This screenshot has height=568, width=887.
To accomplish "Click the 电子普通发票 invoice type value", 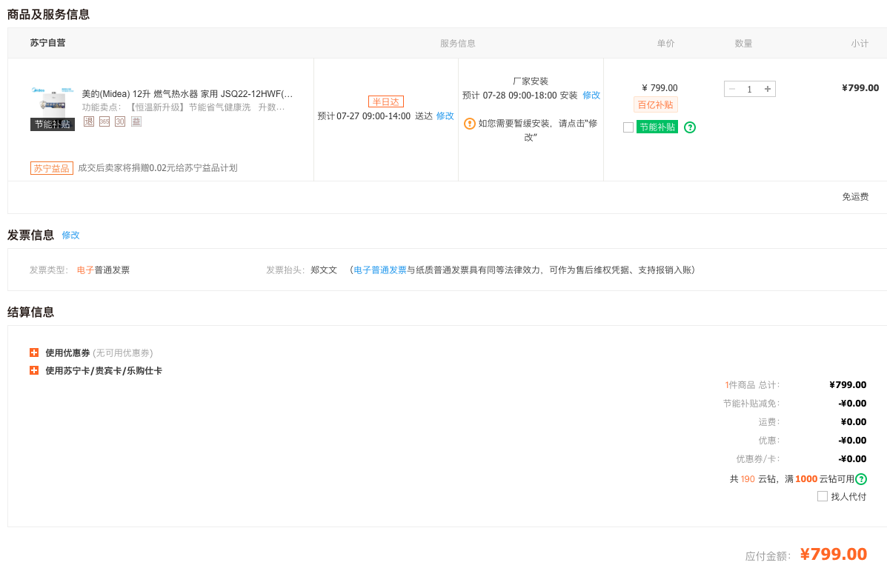I will pos(103,270).
